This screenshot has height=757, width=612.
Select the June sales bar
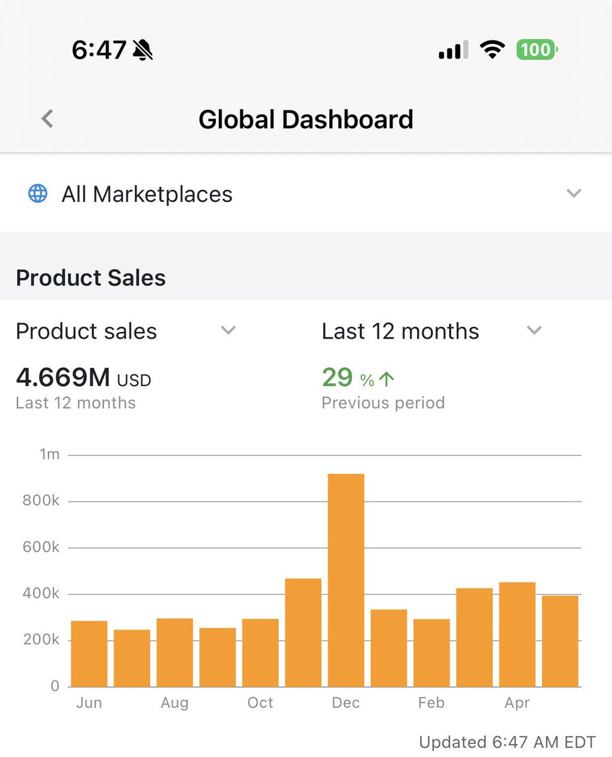point(89,654)
